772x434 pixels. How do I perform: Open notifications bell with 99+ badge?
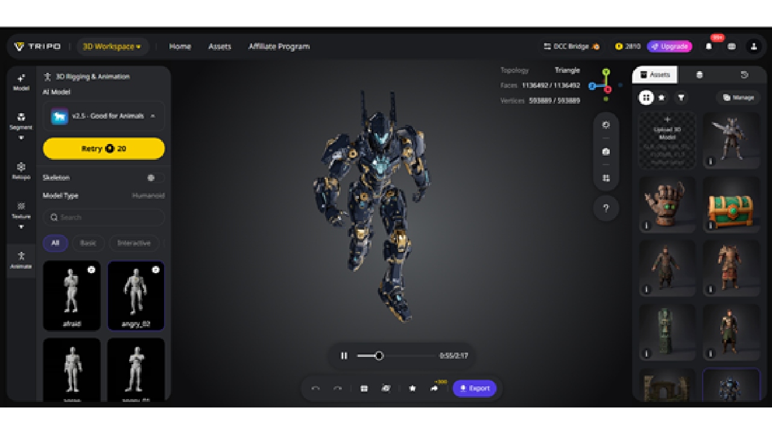click(709, 46)
